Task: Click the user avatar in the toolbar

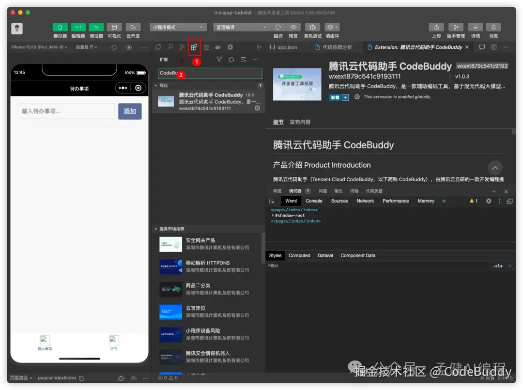Action: (16, 29)
